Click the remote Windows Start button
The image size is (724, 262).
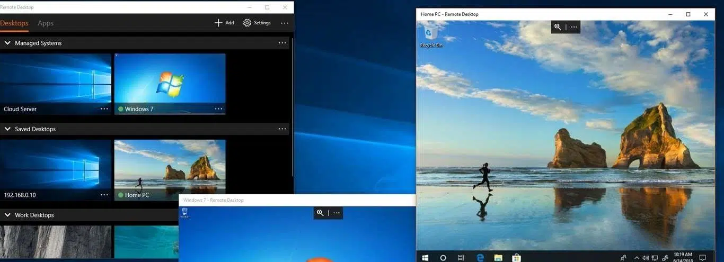point(425,258)
